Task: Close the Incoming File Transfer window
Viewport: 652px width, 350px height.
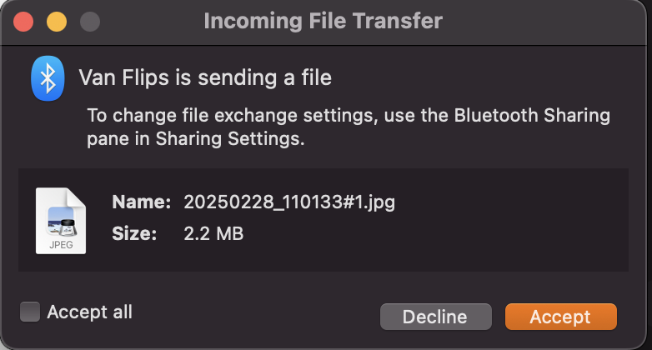Action: tap(23, 22)
